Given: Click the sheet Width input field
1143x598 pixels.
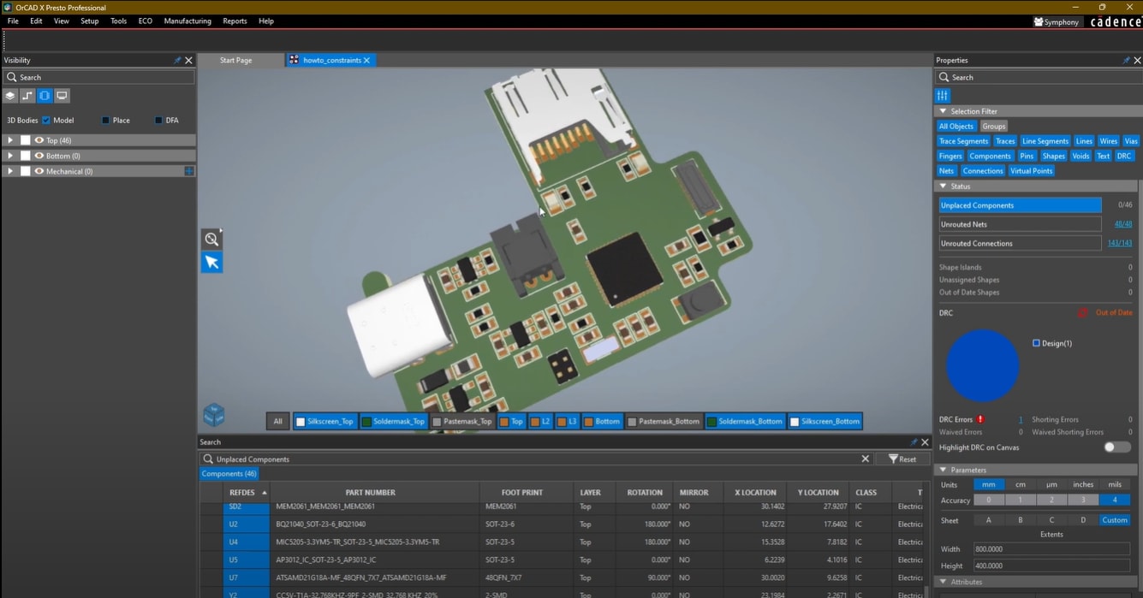Looking at the screenshot, I should point(1051,549).
